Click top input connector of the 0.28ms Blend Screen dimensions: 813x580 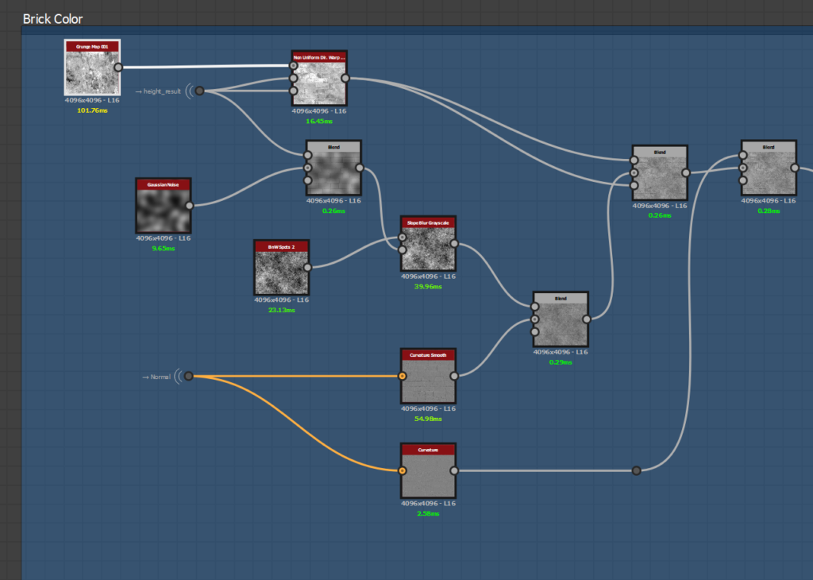click(743, 155)
